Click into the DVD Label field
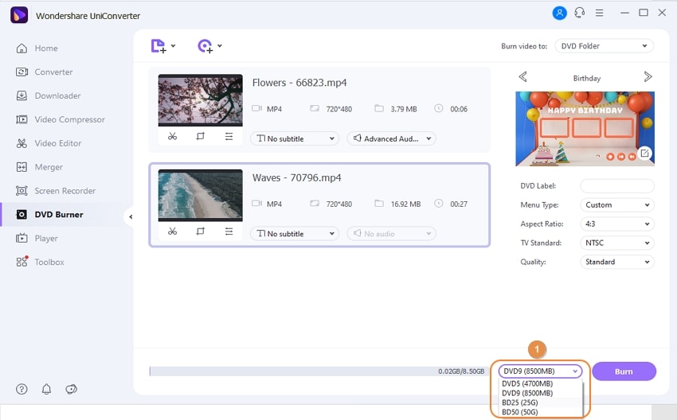 (x=617, y=186)
